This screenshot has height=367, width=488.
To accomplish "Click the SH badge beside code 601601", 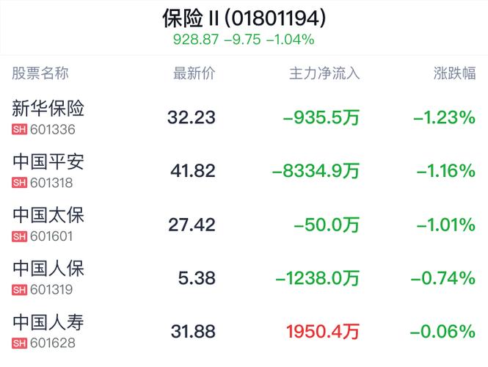I will coord(19,236).
